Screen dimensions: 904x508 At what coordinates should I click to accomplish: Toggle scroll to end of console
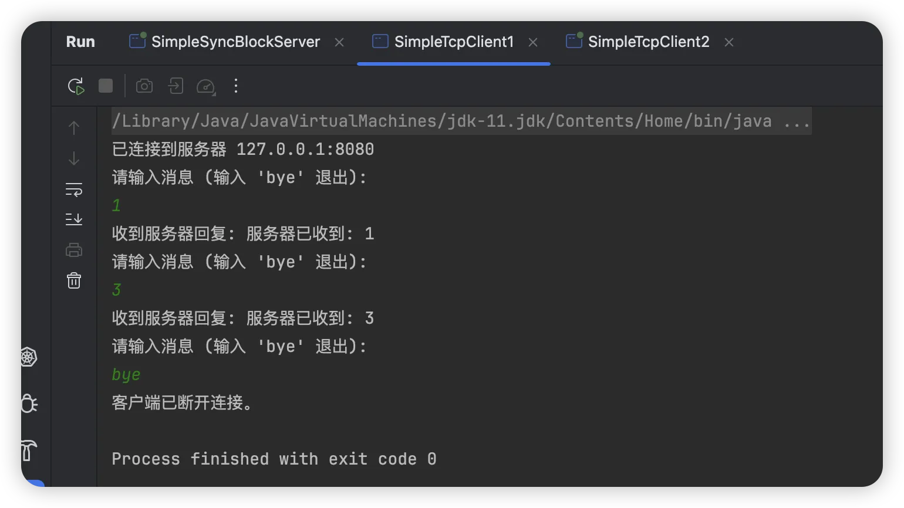[x=74, y=219]
